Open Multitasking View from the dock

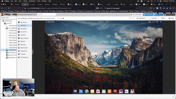click(x=75, y=91)
